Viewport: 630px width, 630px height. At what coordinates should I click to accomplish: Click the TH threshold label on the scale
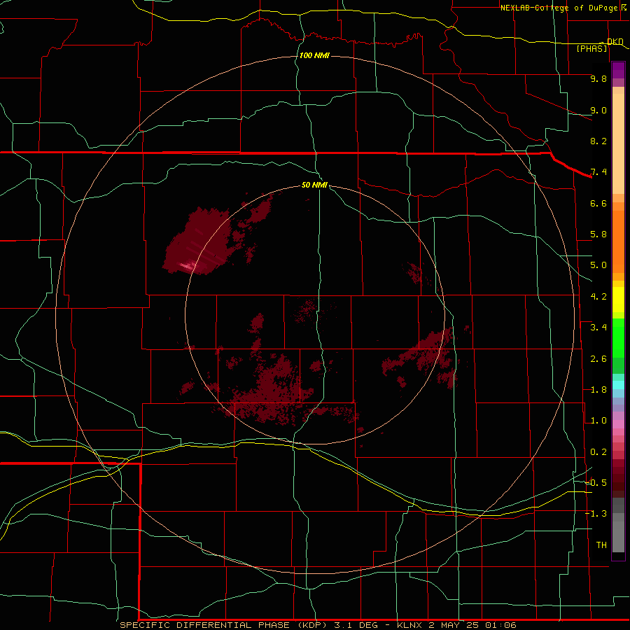click(x=601, y=545)
